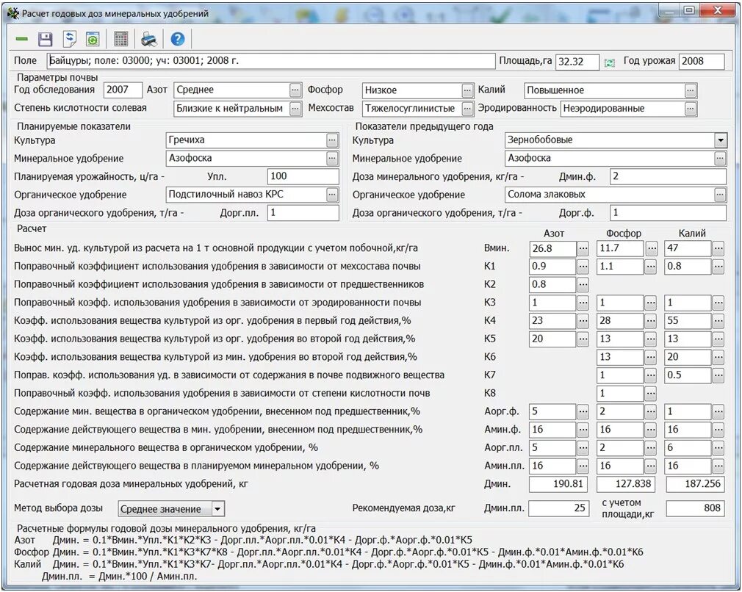Open acidity degree selector ellipsis button
This screenshot has height=592, width=742.
coord(295,109)
